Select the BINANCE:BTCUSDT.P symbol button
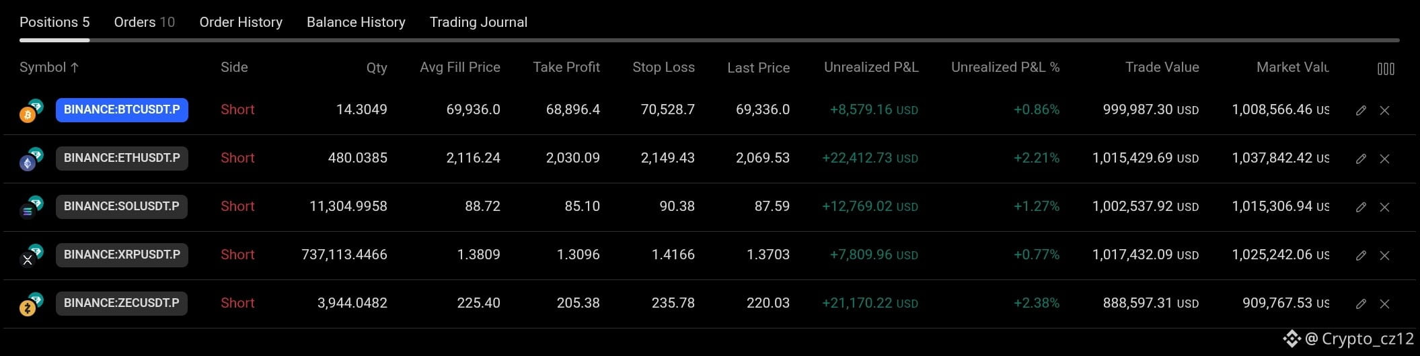Viewport: 1420px width, 356px height. (122, 109)
